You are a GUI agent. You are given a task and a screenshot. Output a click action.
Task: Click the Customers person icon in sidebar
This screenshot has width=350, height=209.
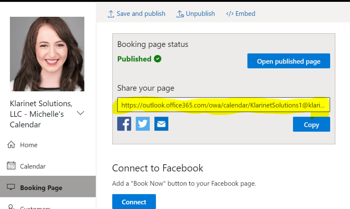point(11,207)
